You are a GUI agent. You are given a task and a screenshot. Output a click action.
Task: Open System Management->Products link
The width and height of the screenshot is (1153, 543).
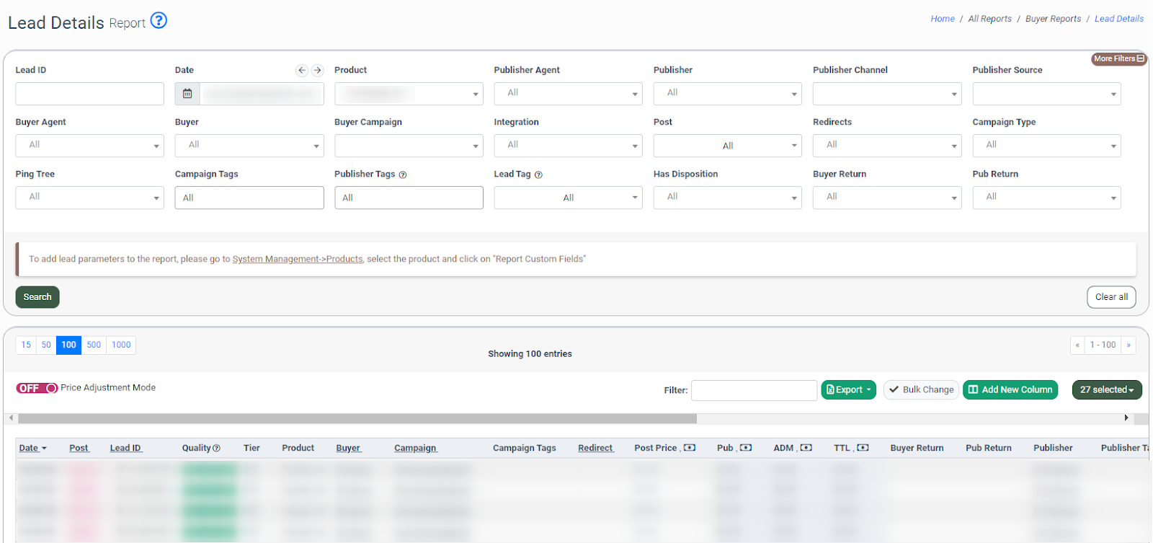[298, 259]
